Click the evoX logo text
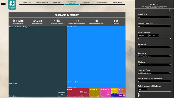 point(154,4)
